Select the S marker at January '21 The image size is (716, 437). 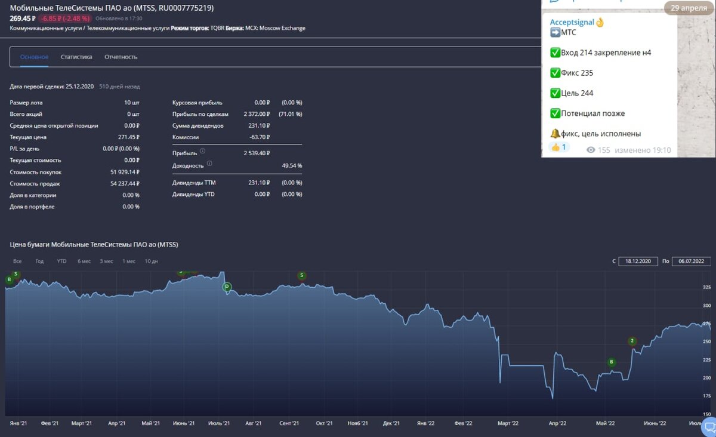(x=16, y=275)
